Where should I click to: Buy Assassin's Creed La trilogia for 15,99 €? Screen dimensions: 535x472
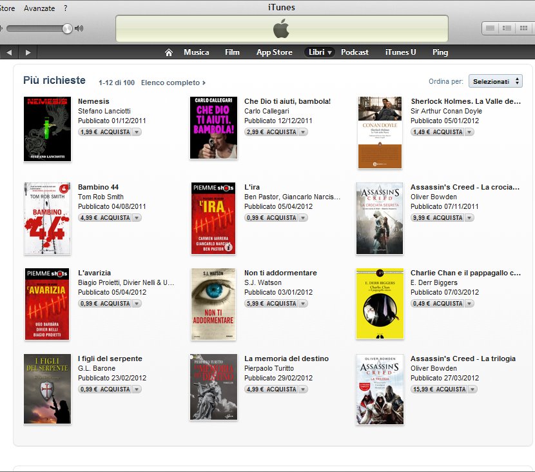pos(439,389)
